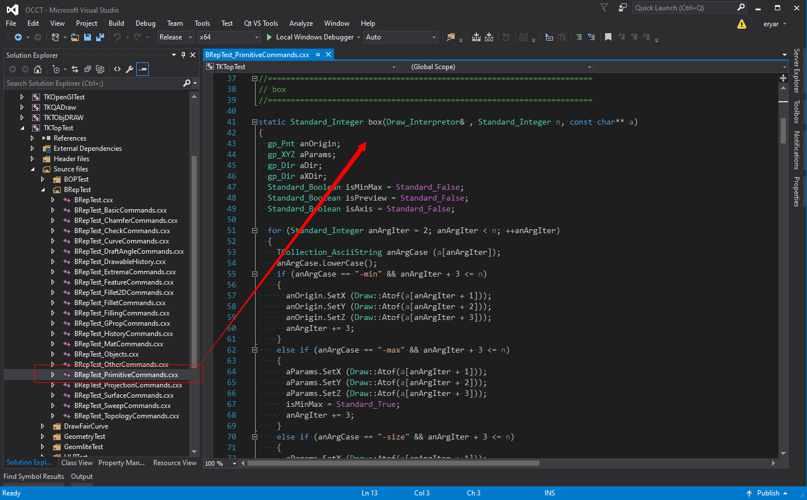Collapse the Source files folder

coord(33,169)
